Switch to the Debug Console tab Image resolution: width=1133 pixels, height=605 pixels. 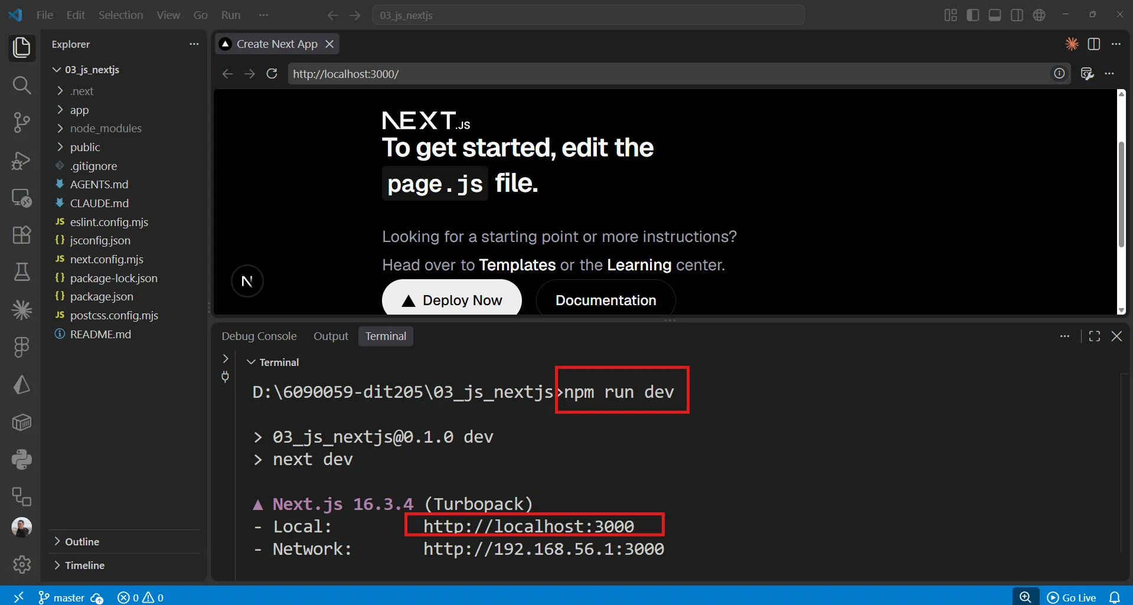tap(259, 336)
